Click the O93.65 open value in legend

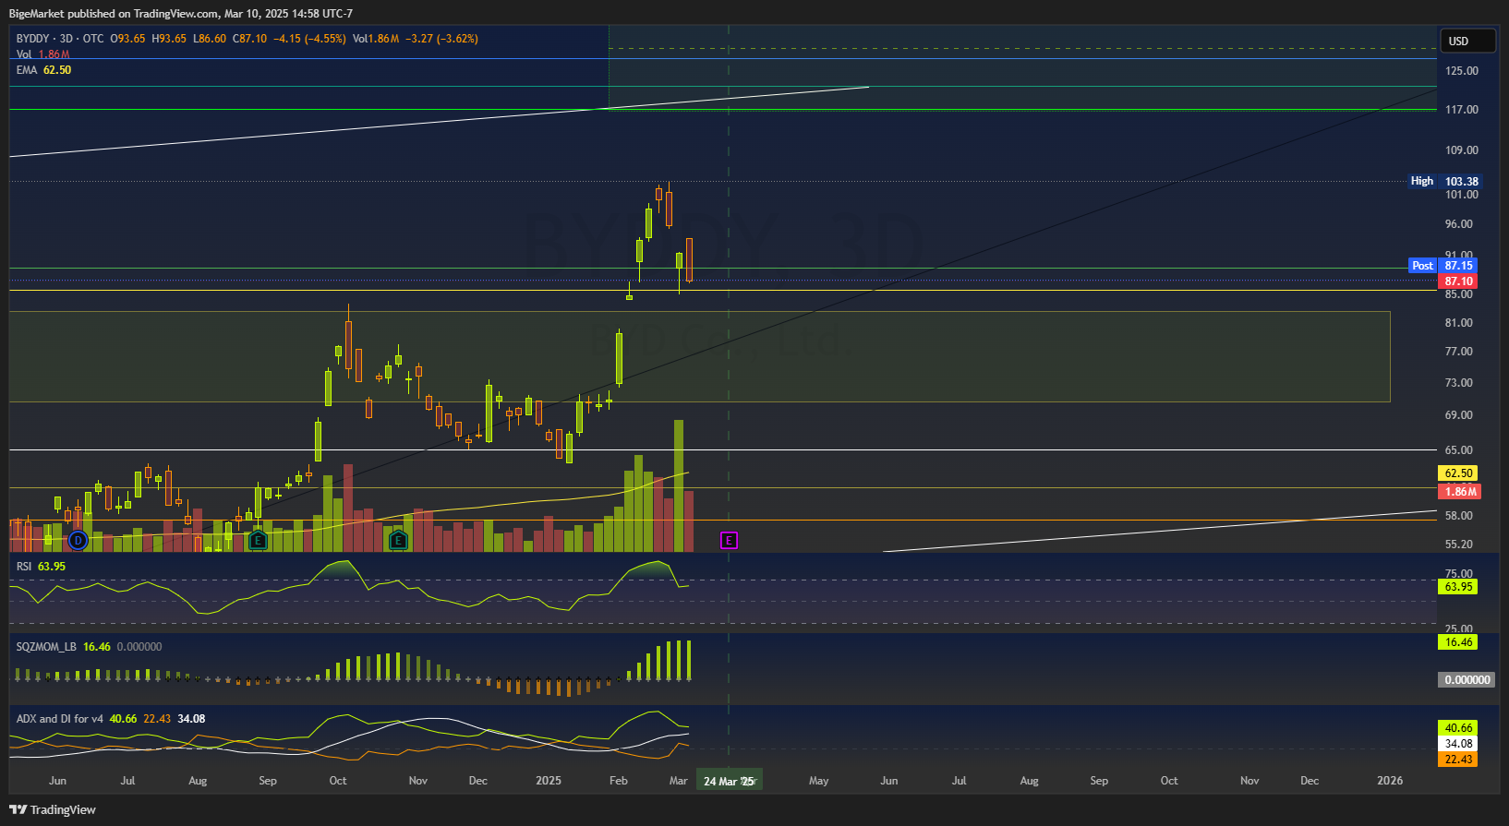(128, 39)
